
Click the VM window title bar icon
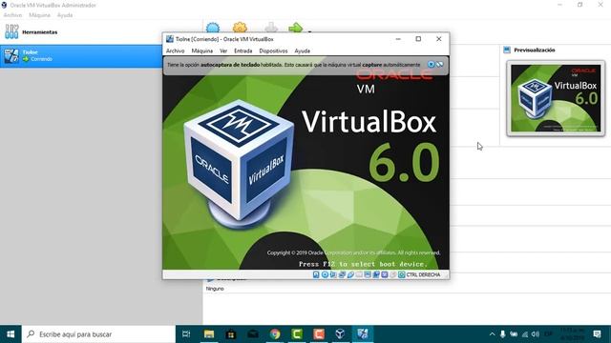pyautogui.click(x=170, y=39)
